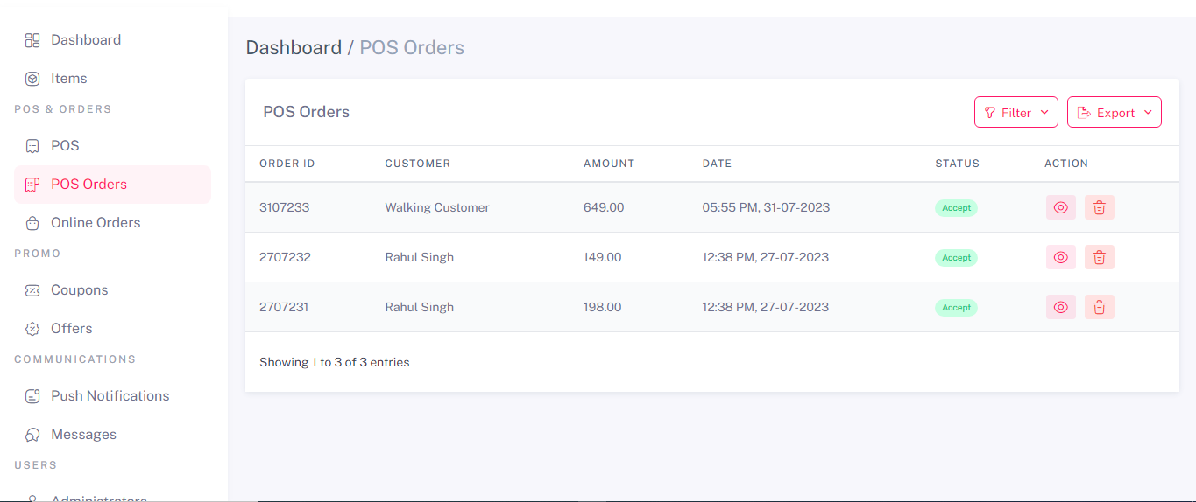Click the Push Notifications icon
Viewport: 1196px width, 502px height.
[x=32, y=396]
